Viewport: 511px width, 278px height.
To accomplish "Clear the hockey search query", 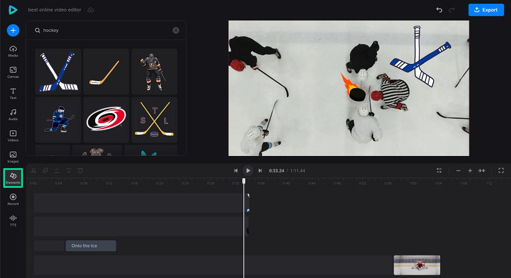I will tap(176, 30).
